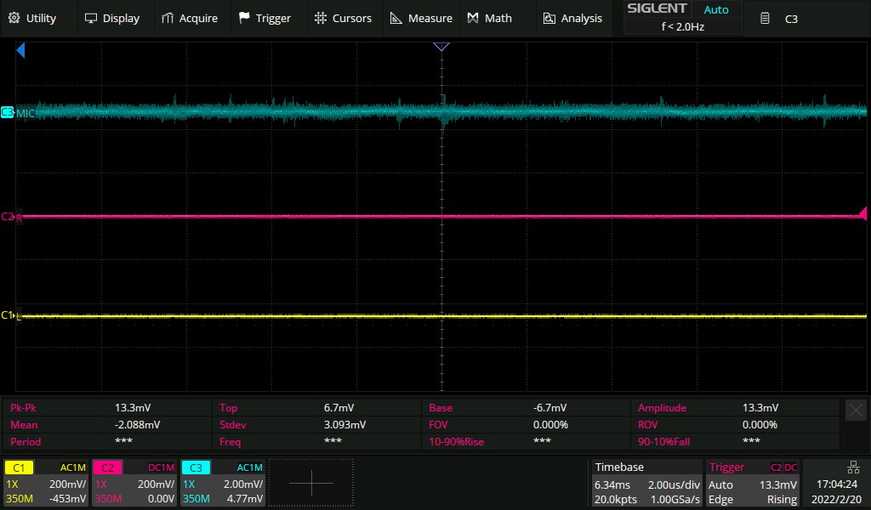
Task: Click the pink trigger level arrow on right edge
Action: 862,213
